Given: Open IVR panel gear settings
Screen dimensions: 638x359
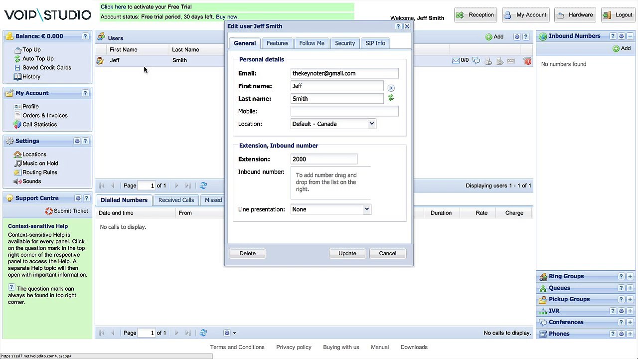Looking at the screenshot, I should [x=622, y=311].
